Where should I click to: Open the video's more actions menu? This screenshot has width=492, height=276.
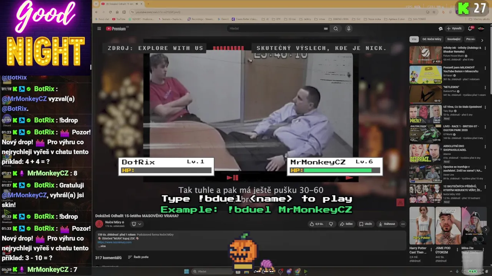(403, 224)
